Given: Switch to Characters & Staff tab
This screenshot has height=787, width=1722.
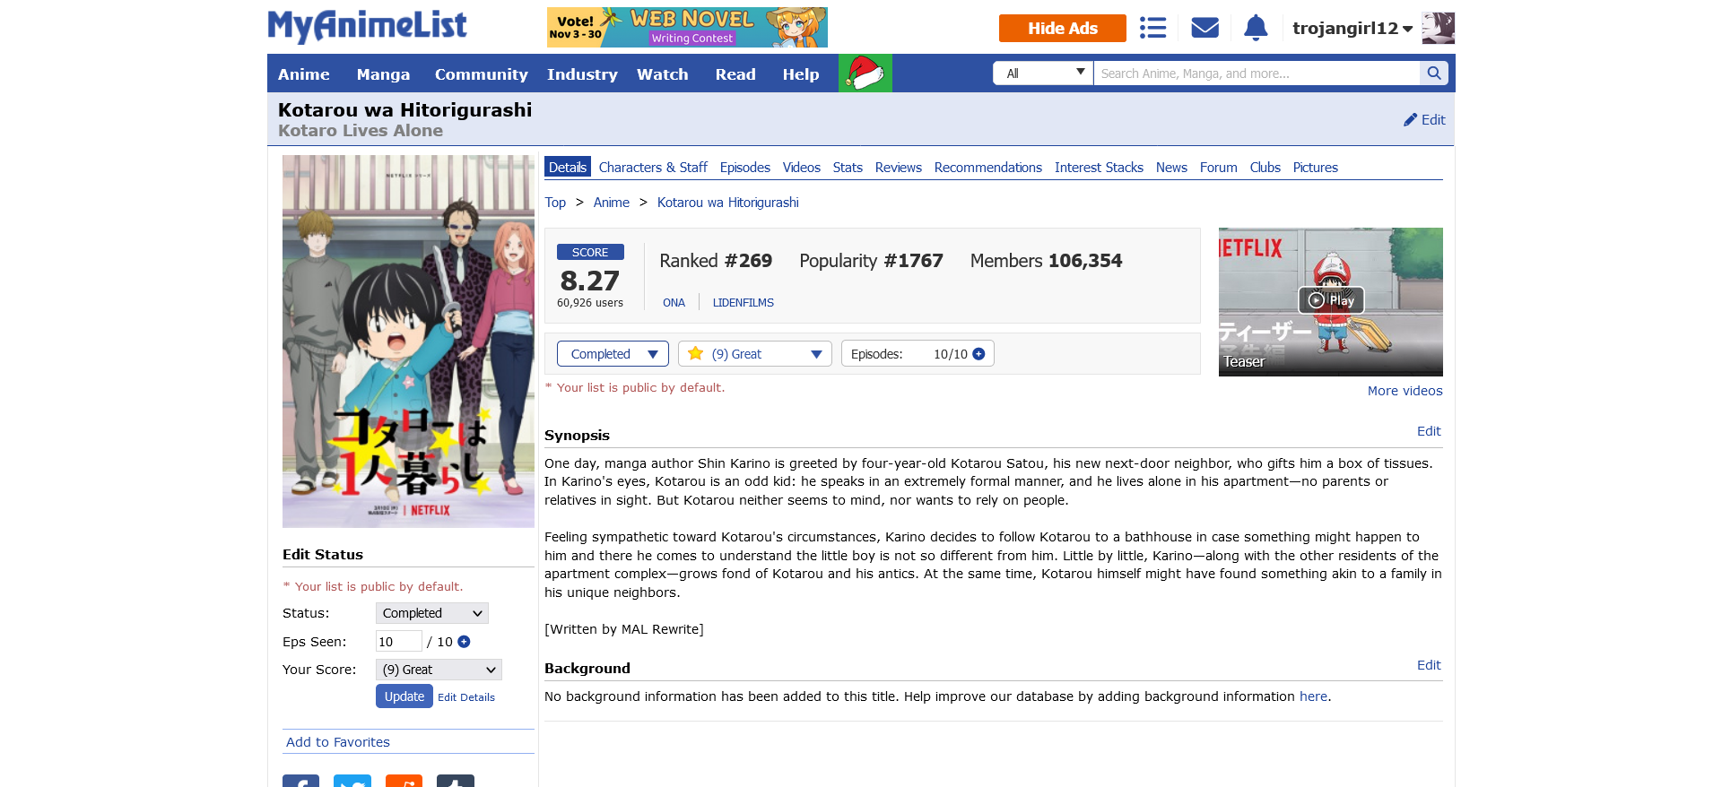Looking at the screenshot, I should [x=653, y=168].
